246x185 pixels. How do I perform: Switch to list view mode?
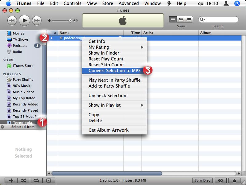(x=173, y=19)
